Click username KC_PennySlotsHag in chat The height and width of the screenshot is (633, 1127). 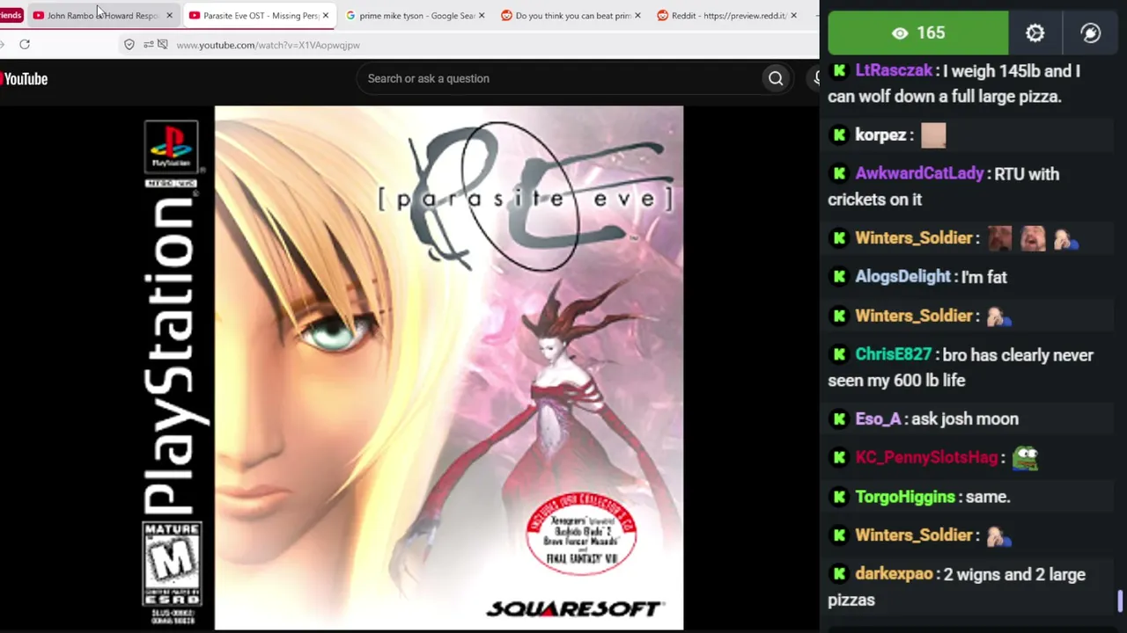926,458
